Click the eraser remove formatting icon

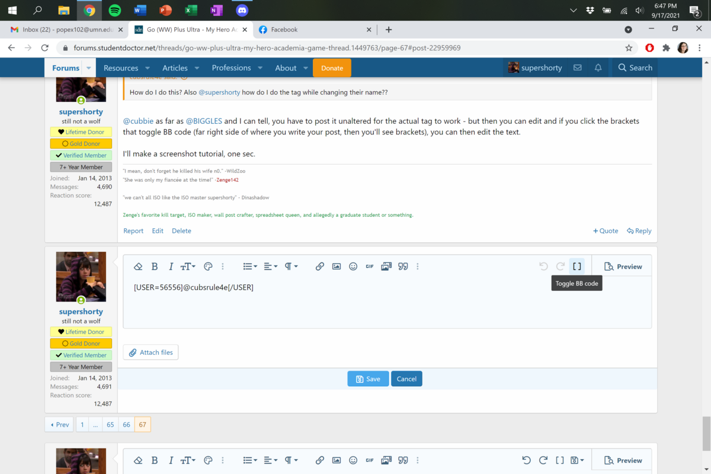click(138, 267)
